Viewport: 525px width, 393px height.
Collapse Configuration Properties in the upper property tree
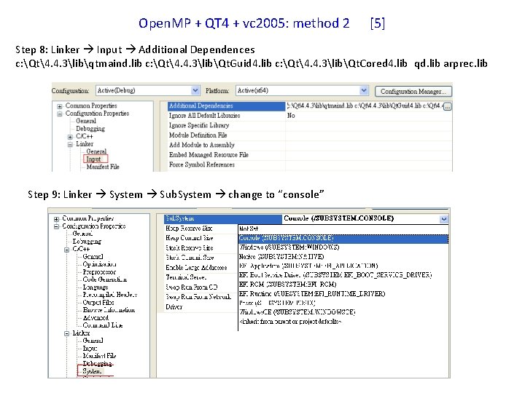[x=59, y=114]
